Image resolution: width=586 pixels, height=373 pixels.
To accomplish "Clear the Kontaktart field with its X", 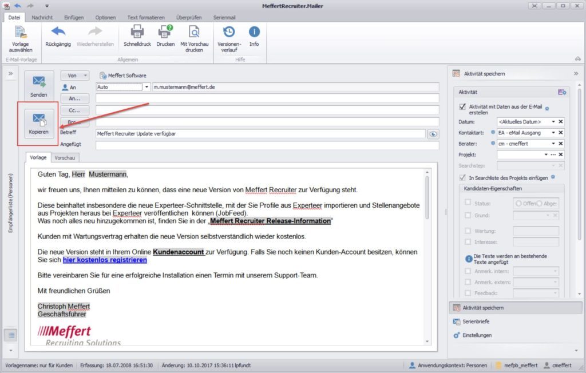I will (x=561, y=132).
